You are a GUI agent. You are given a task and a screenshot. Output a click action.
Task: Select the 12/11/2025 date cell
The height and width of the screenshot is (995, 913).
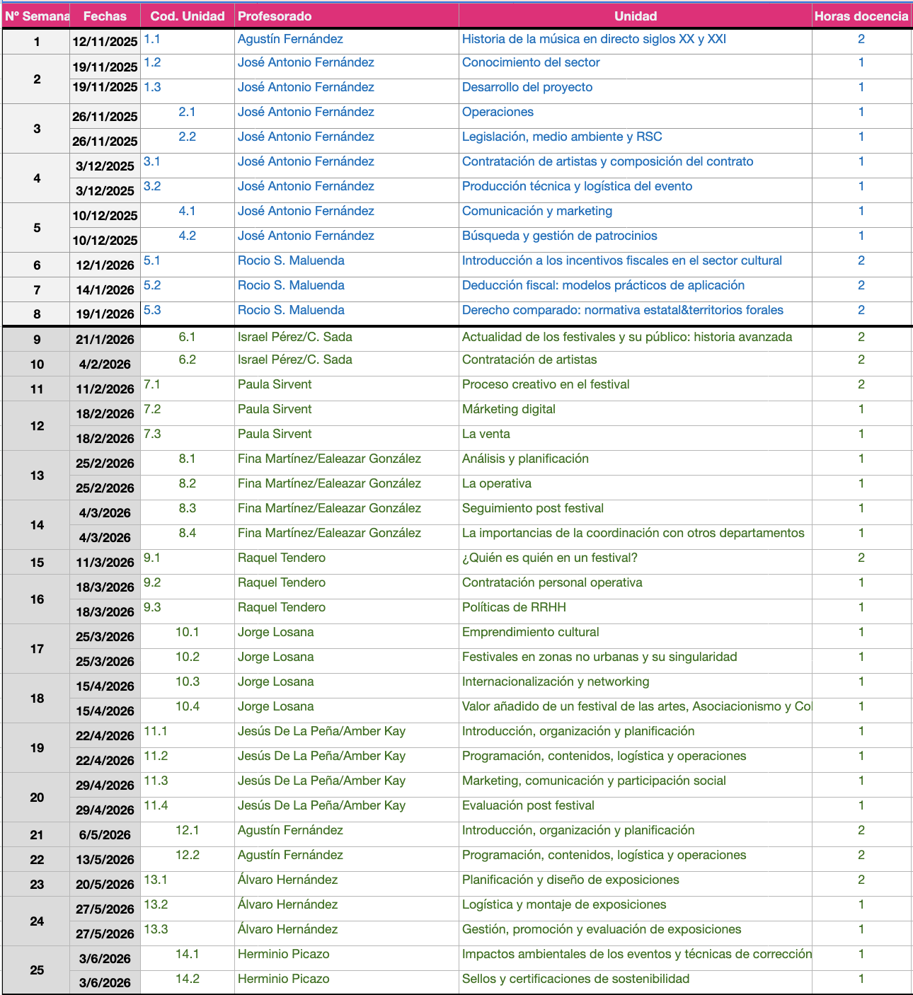pos(105,42)
